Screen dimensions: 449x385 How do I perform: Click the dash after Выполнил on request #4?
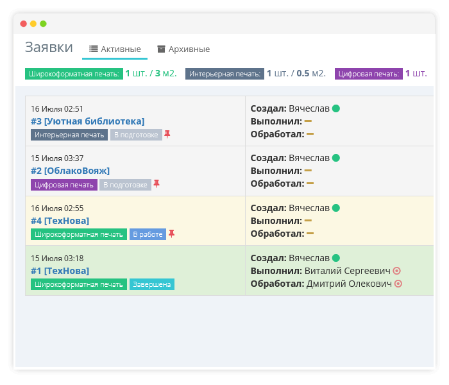(x=308, y=221)
